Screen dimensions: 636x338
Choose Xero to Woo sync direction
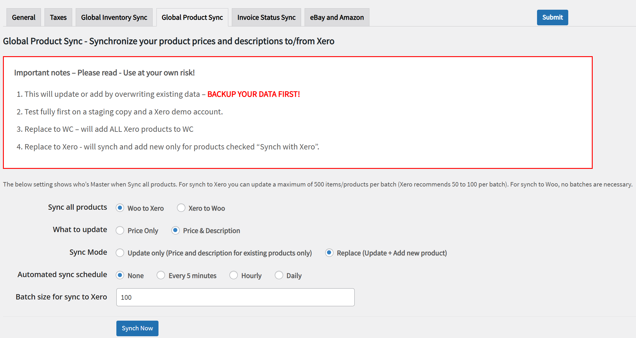[181, 208]
